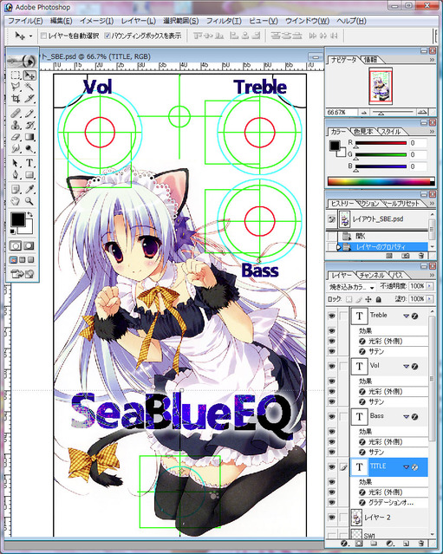The width and height of the screenshot is (443, 554).
Task: Open the フィルタ(T) menu
Action: (224, 21)
